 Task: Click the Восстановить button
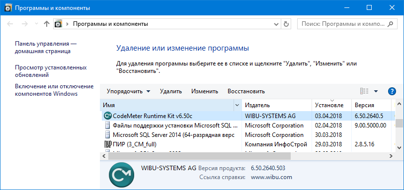pos(246,91)
